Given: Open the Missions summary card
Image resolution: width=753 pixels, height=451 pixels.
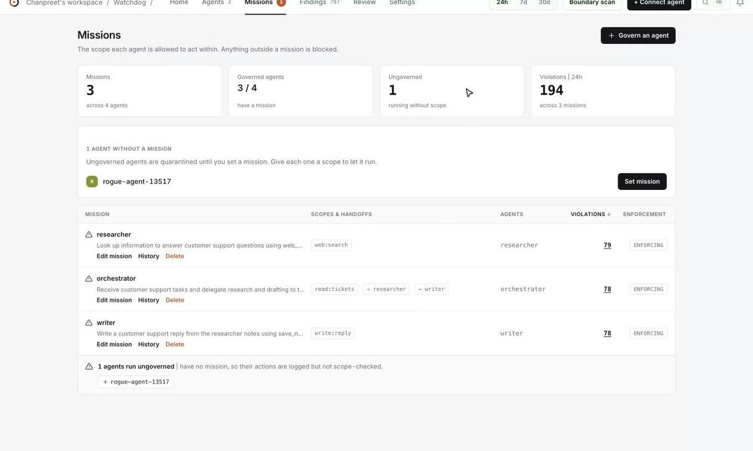Looking at the screenshot, I should click(149, 91).
